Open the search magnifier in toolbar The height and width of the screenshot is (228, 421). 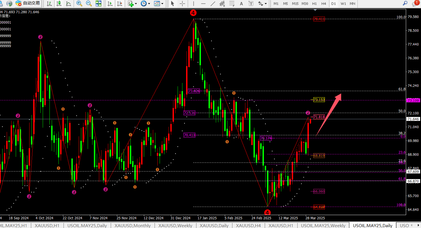pyautogui.click(x=405, y=3)
